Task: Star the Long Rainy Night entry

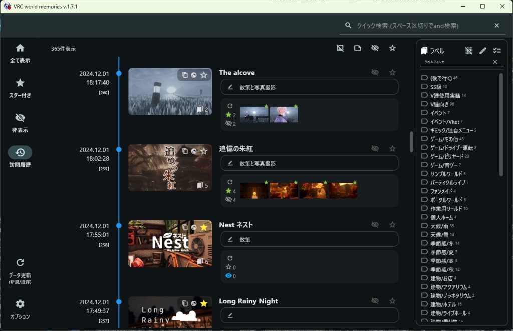Action: click(392, 300)
